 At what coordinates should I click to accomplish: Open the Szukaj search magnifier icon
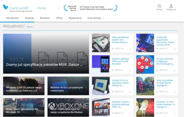point(159,6)
